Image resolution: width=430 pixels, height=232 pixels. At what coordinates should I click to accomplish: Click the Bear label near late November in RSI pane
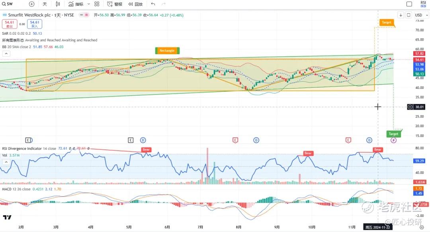377,149
